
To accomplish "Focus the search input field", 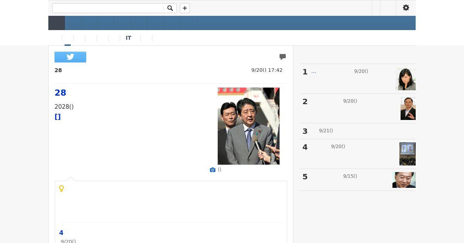I will [x=108, y=8].
